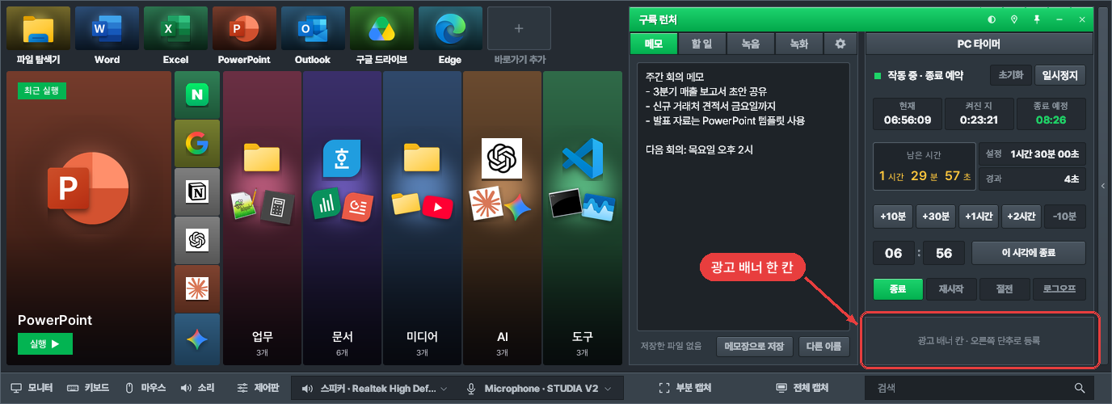Viewport: 1112px width, 404px height.
Task: Open the AI group tile
Action: (502, 217)
